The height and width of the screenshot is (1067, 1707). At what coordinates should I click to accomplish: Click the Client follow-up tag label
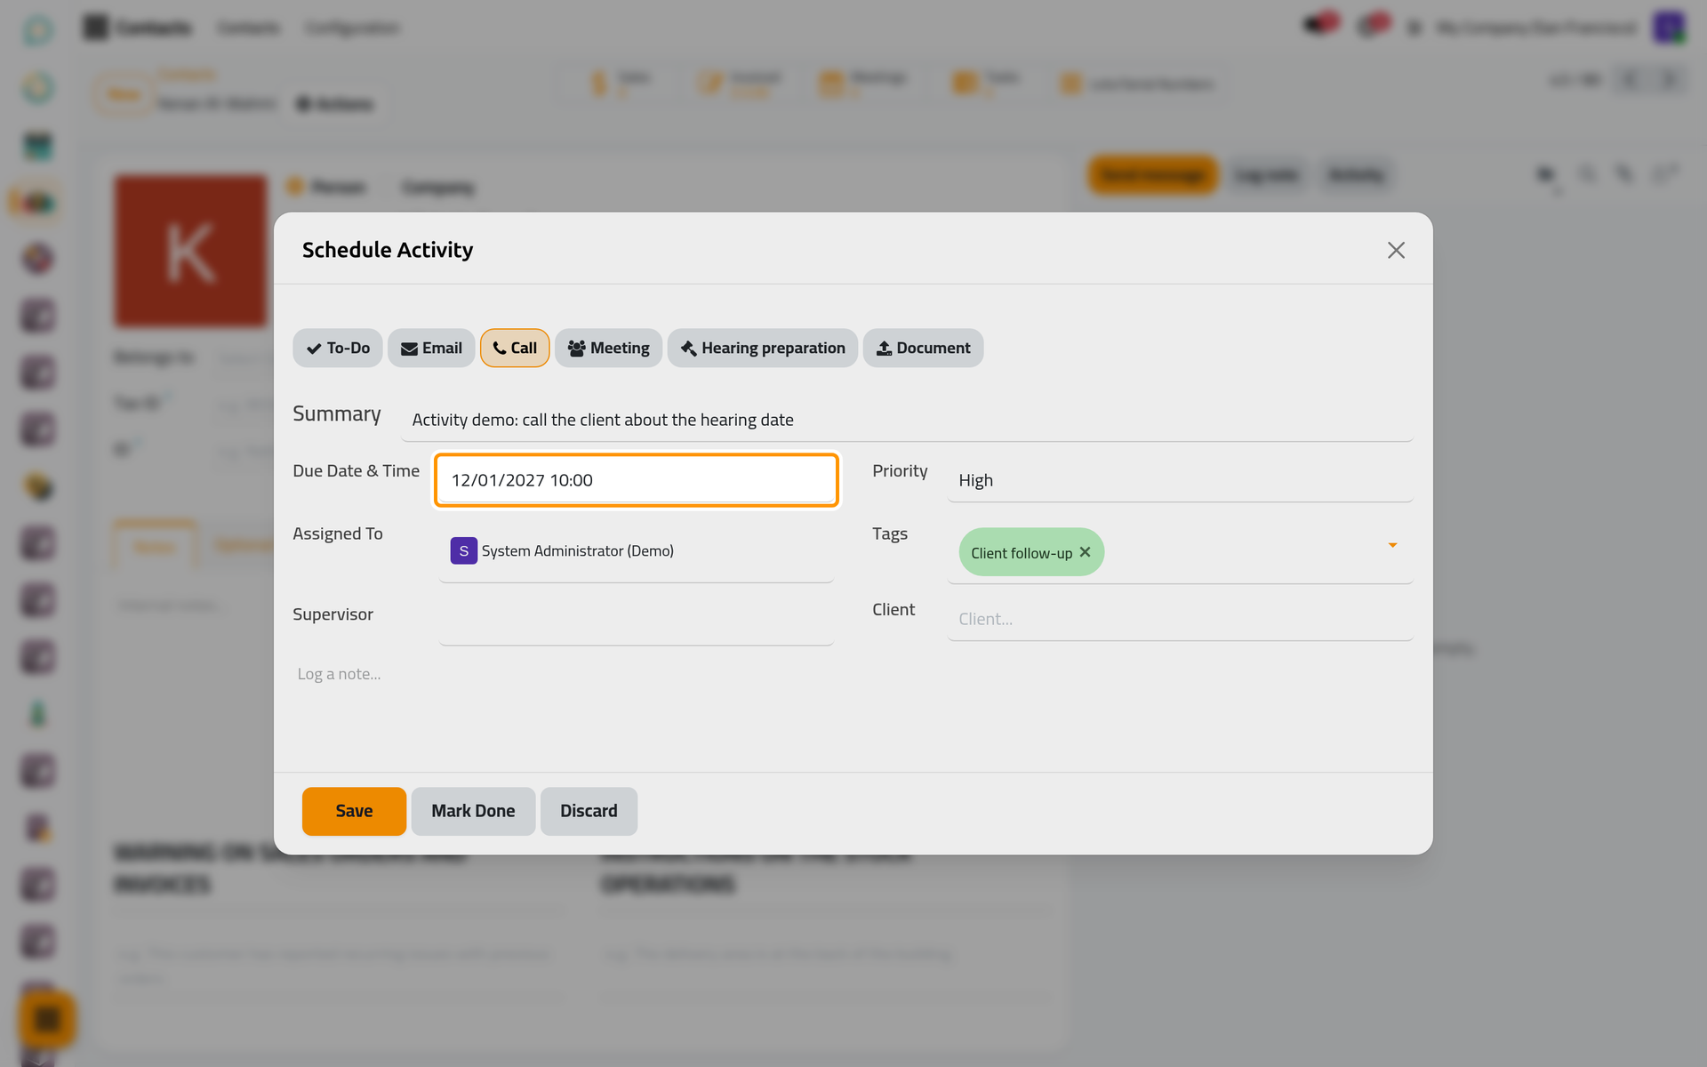1022,553
